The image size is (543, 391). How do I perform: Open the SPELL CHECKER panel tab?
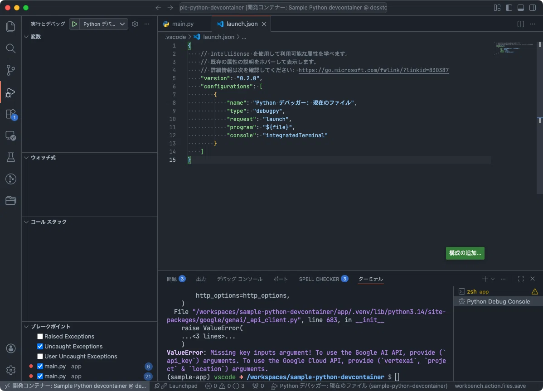[x=324, y=279]
